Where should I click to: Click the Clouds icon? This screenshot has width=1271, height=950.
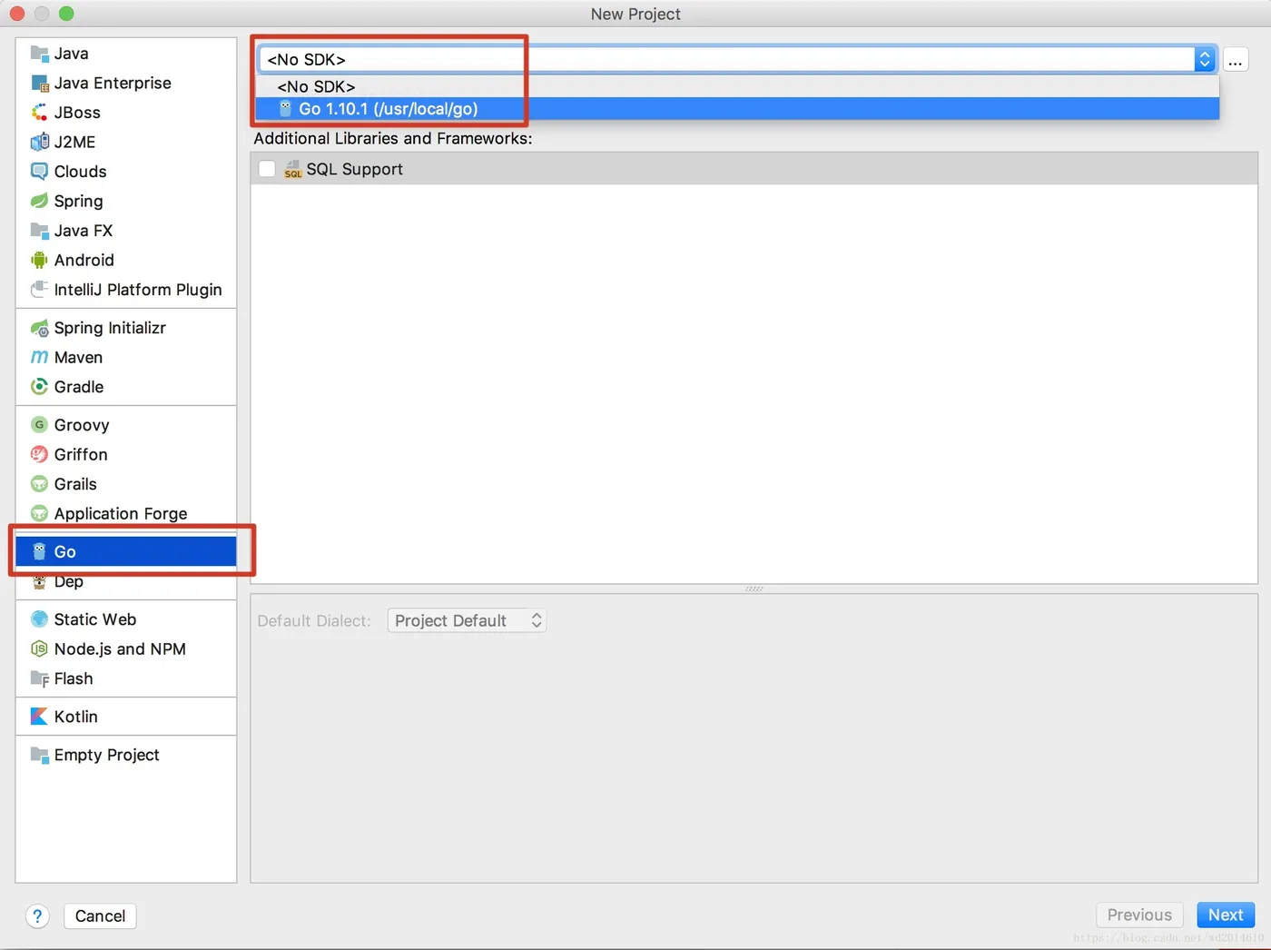click(x=39, y=172)
